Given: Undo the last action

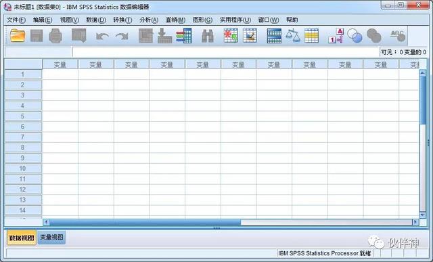Looking at the screenshot, I should [x=102, y=36].
